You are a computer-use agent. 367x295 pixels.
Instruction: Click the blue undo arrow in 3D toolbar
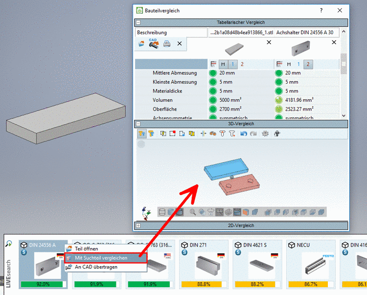click(244, 134)
